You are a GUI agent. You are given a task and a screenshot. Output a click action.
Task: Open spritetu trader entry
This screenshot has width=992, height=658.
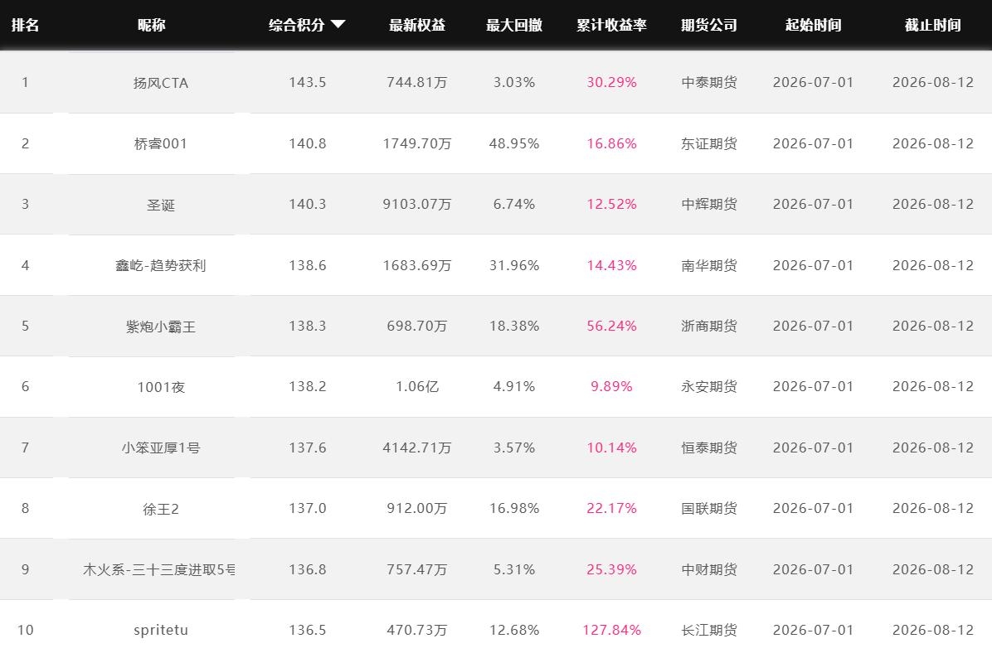161,630
